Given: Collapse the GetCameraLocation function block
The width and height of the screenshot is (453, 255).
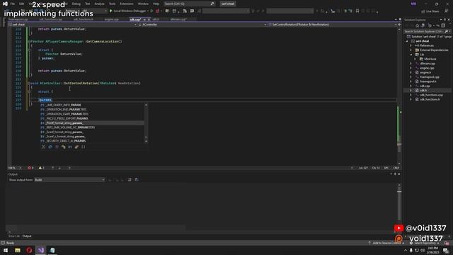Looking at the screenshot, I should (29, 42).
